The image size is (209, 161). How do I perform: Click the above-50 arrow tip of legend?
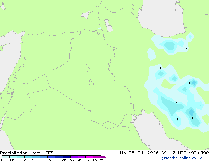click(x=104, y=157)
